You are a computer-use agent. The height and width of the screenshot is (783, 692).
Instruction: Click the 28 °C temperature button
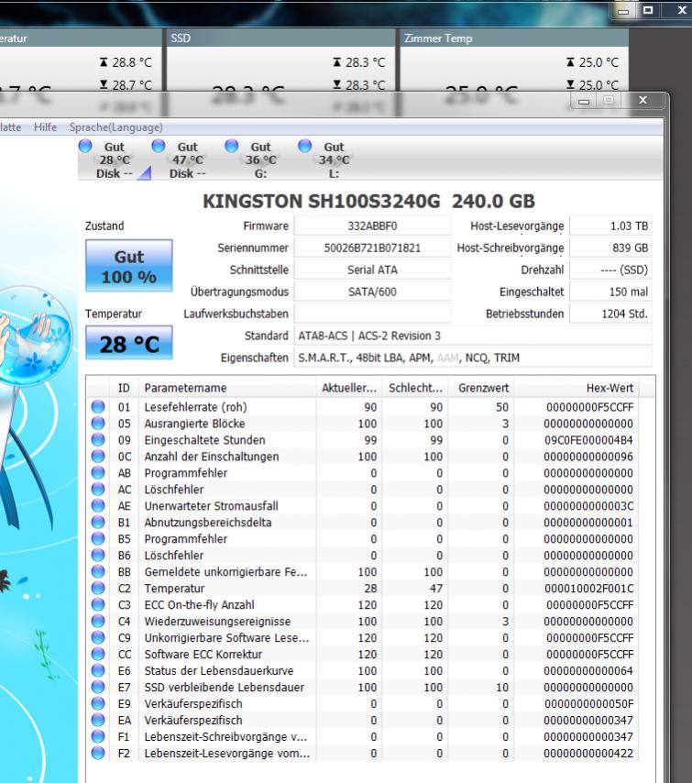tap(129, 343)
